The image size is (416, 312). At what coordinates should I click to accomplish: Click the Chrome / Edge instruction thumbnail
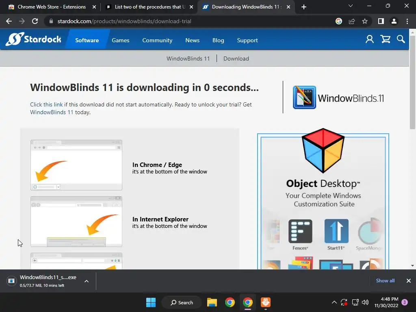(x=76, y=165)
